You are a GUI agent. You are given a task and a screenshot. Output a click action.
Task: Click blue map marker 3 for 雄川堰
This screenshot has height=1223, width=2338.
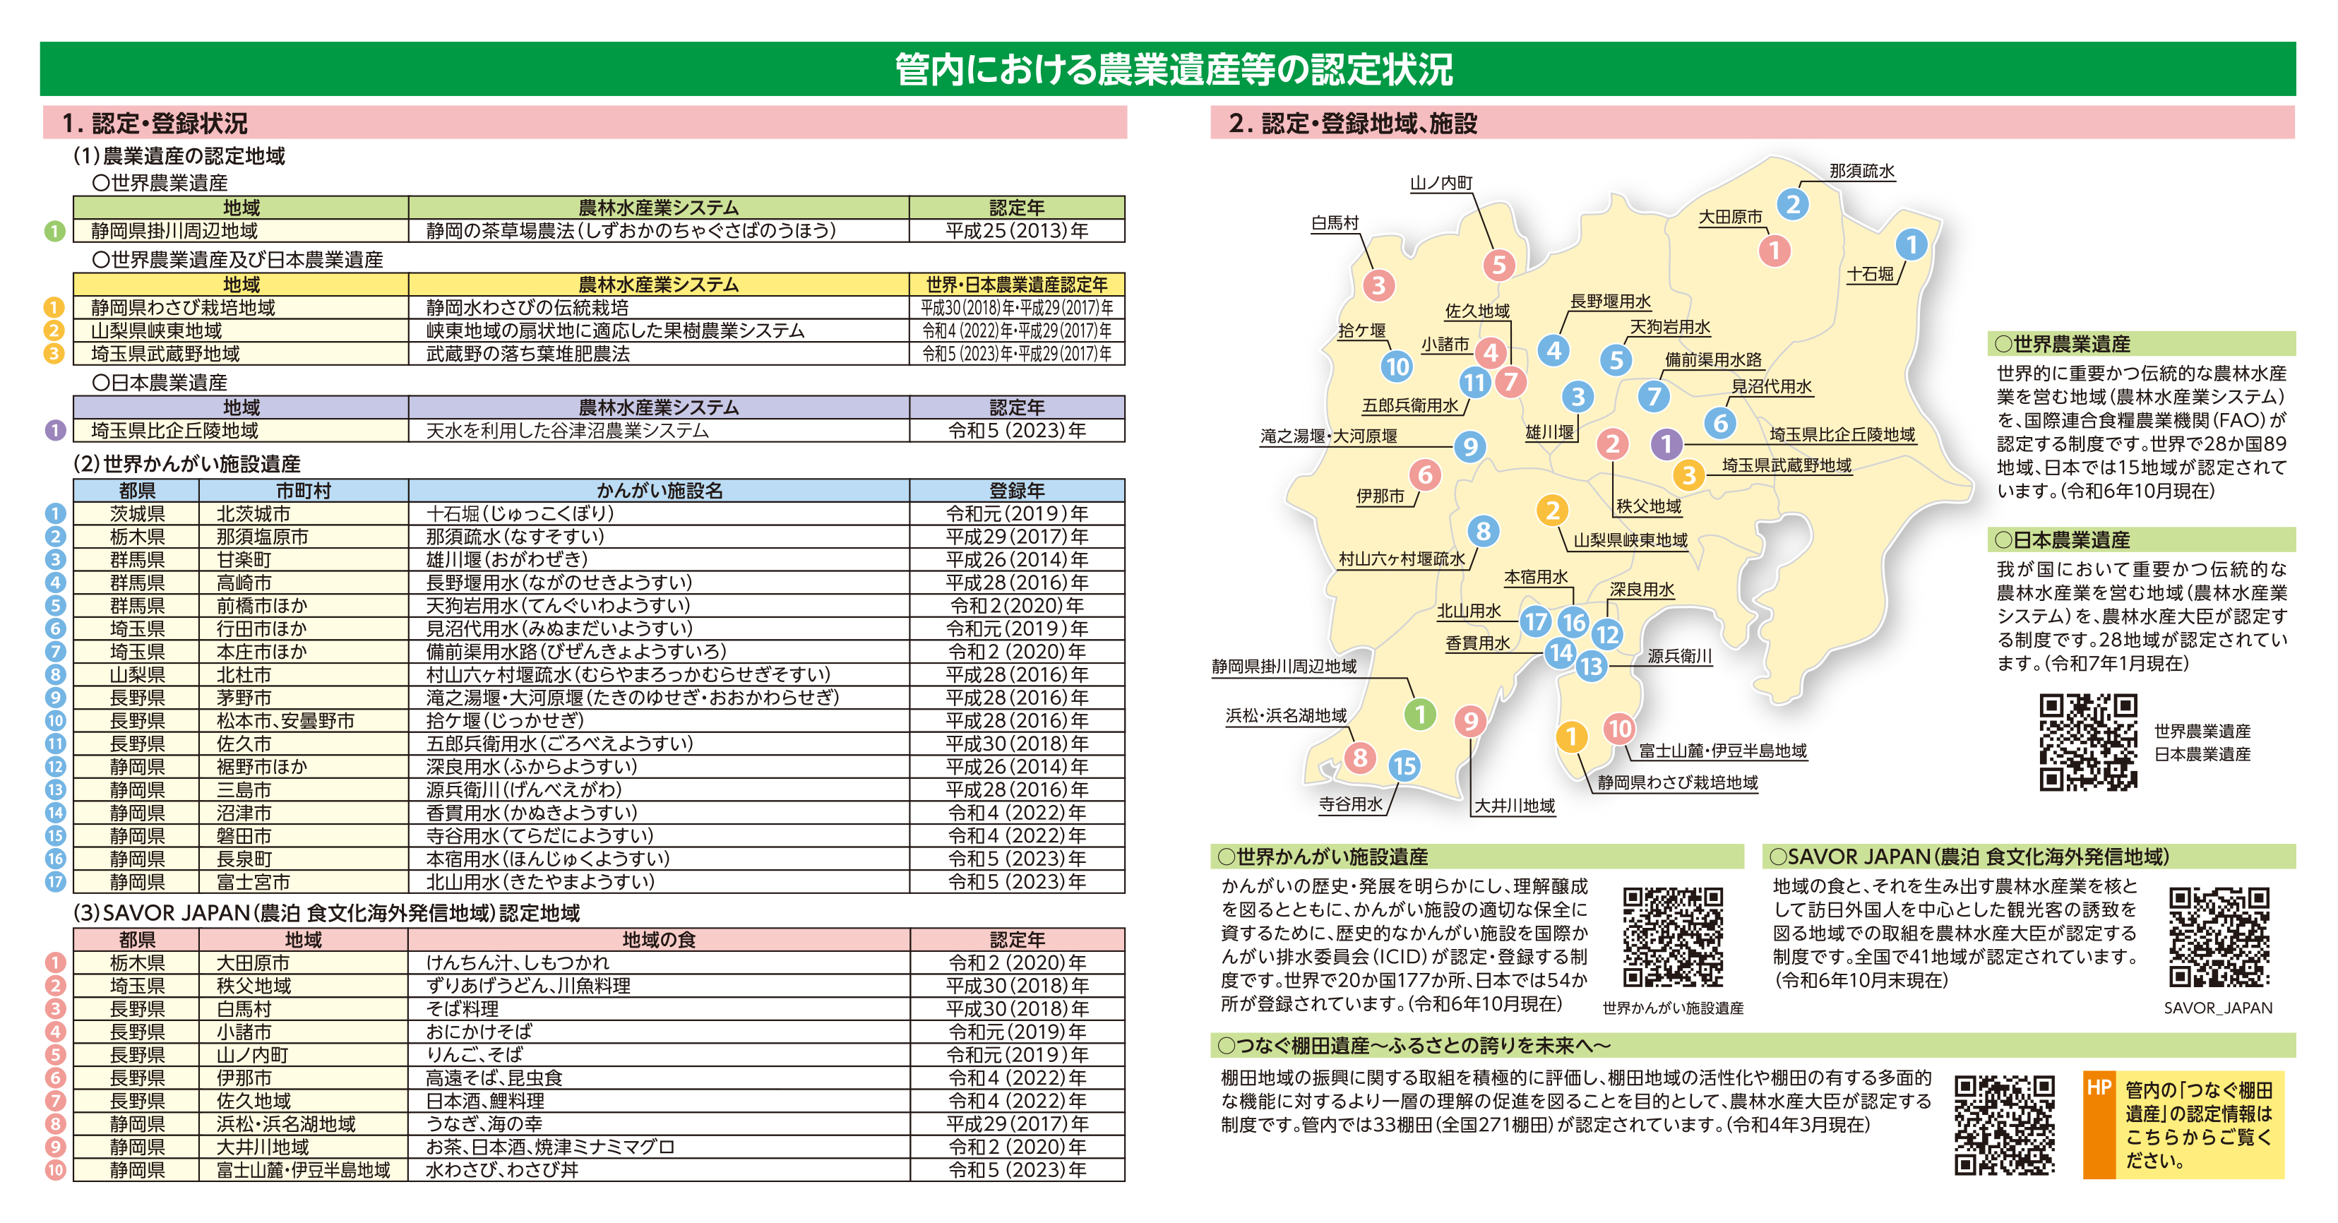point(1578,396)
